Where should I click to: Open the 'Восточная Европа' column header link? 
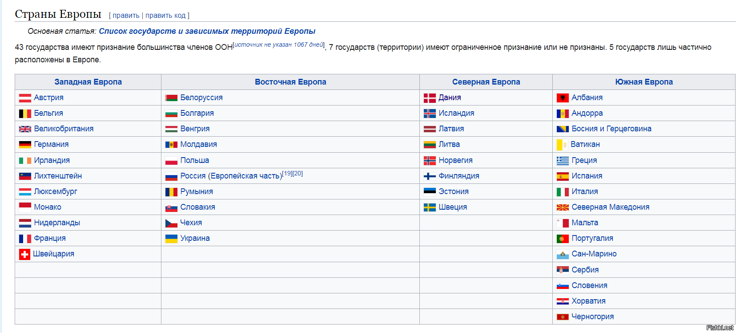click(x=290, y=82)
